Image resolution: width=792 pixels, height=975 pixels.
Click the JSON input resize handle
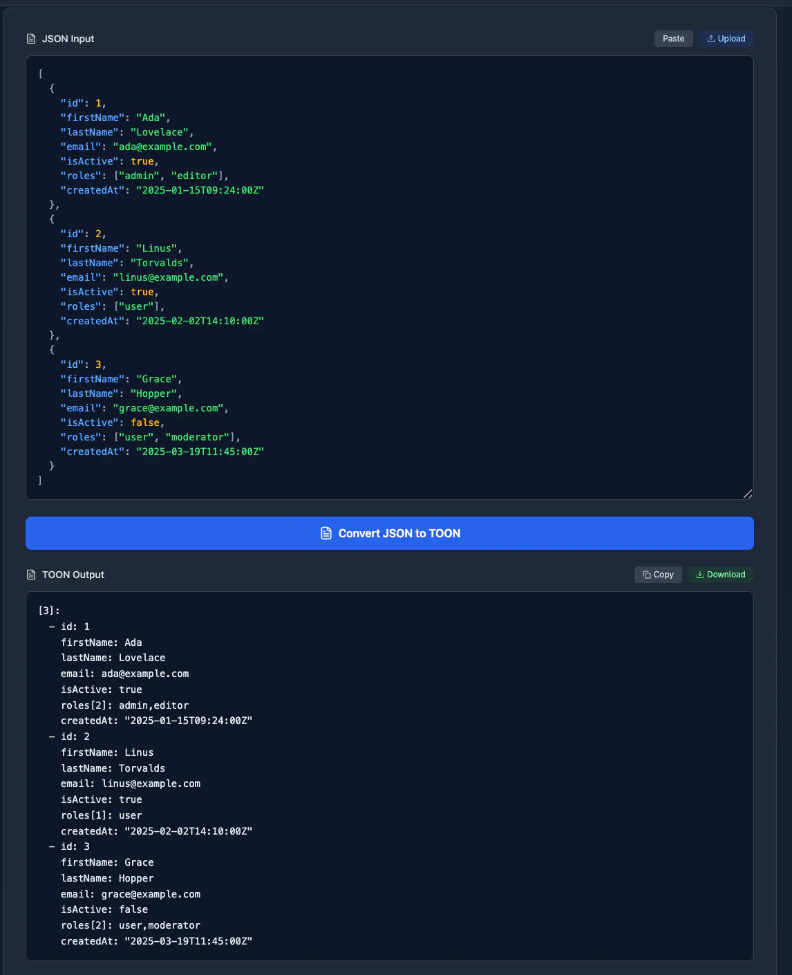click(x=747, y=493)
